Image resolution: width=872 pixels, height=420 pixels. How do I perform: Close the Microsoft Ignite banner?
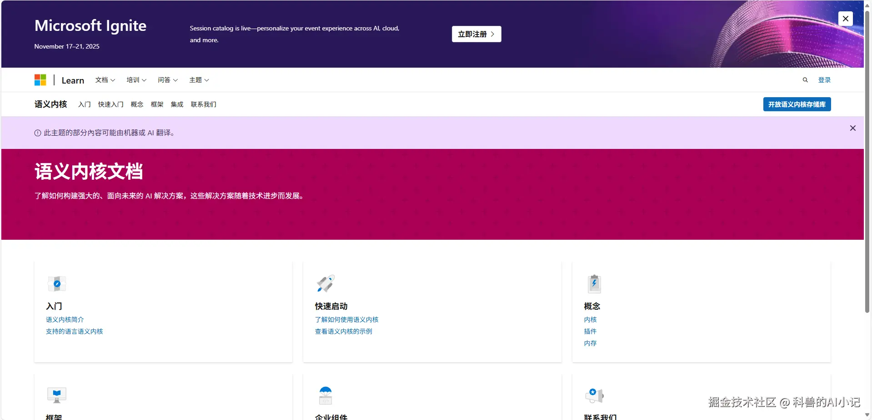[845, 19]
